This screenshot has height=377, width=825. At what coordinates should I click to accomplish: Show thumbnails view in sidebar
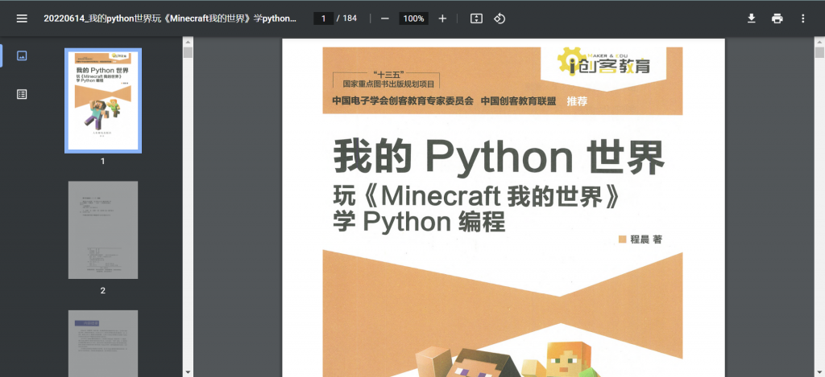(x=22, y=55)
